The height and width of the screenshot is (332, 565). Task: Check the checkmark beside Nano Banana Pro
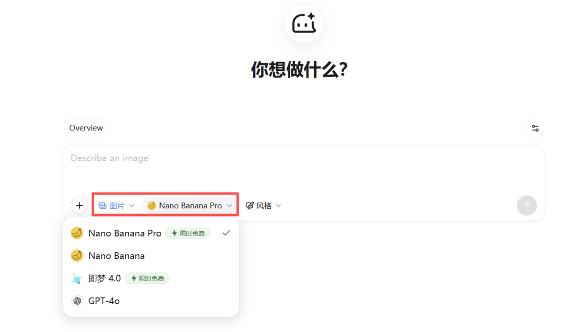point(225,233)
